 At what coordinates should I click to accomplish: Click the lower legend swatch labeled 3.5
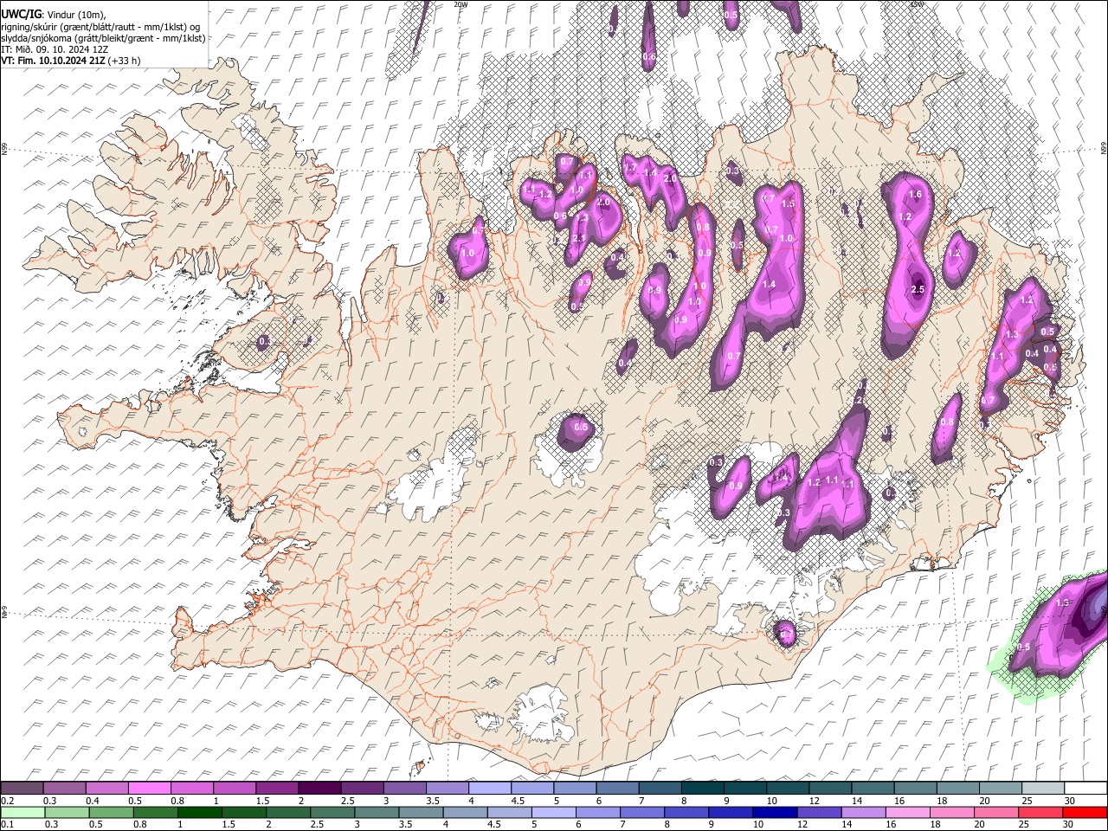tap(421, 812)
